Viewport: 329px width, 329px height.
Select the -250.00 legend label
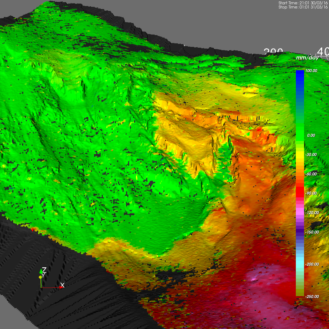click(312, 297)
